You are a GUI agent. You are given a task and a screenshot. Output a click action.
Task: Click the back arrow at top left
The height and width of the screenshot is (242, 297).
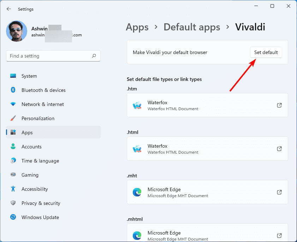(8, 8)
